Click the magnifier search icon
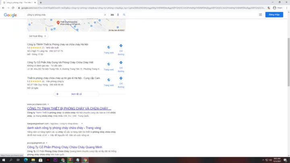Screen dimensions: 290x163 pos(124,15)
